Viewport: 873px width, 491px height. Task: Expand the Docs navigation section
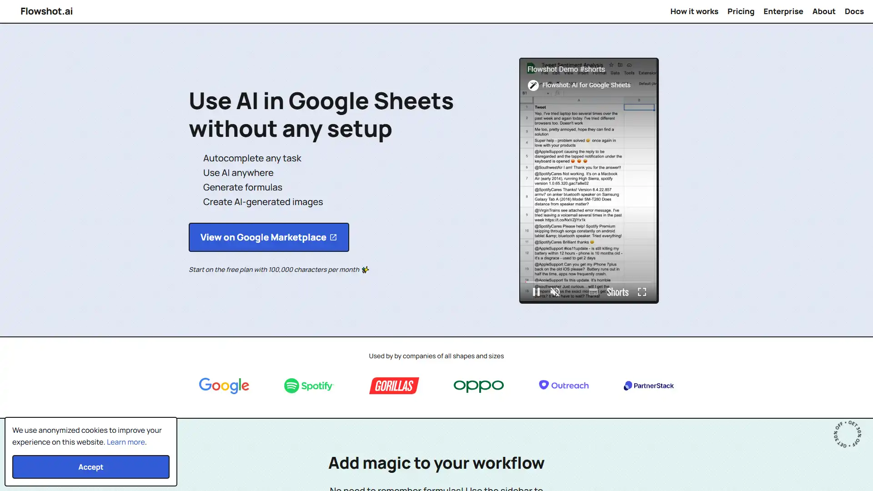(854, 11)
